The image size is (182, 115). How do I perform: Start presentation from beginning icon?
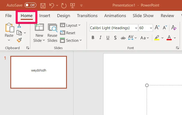72,6
